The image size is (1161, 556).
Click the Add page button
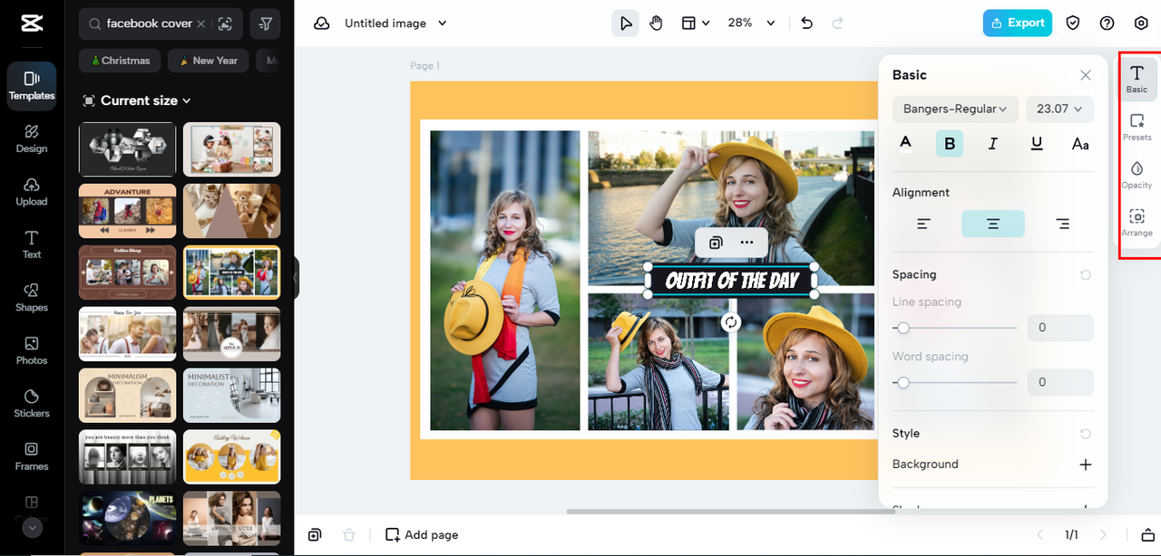tap(422, 535)
